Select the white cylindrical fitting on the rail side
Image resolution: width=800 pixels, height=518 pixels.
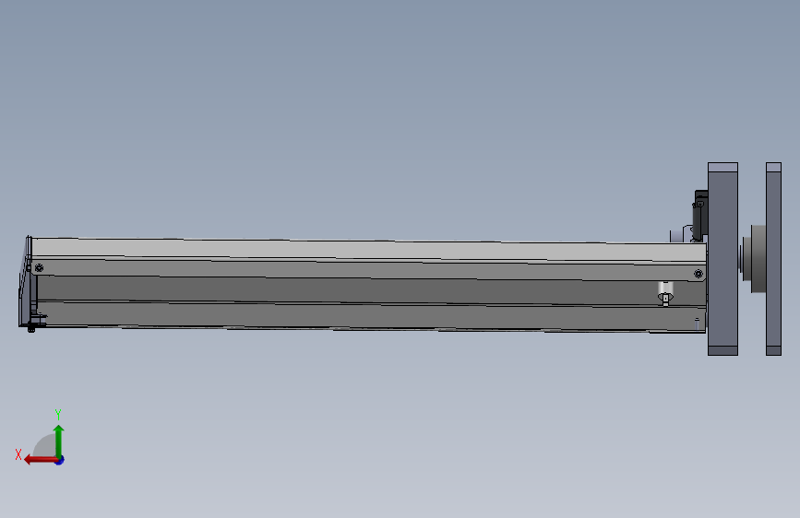[x=665, y=293]
